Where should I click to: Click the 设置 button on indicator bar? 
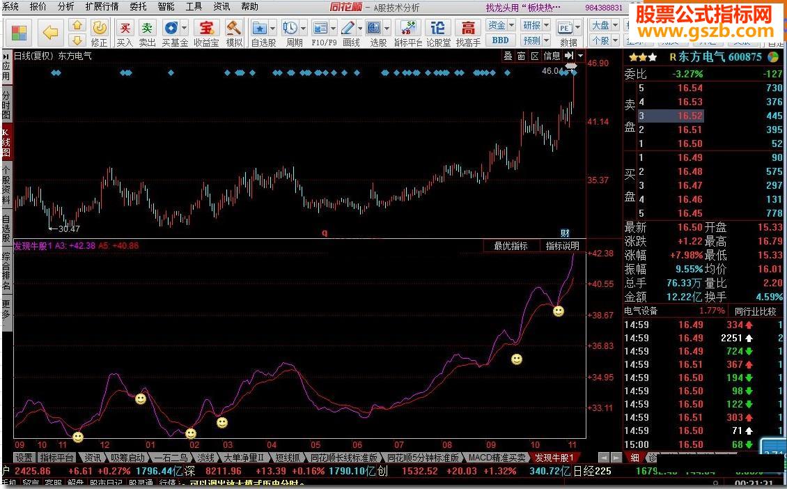tap(24, 458)
